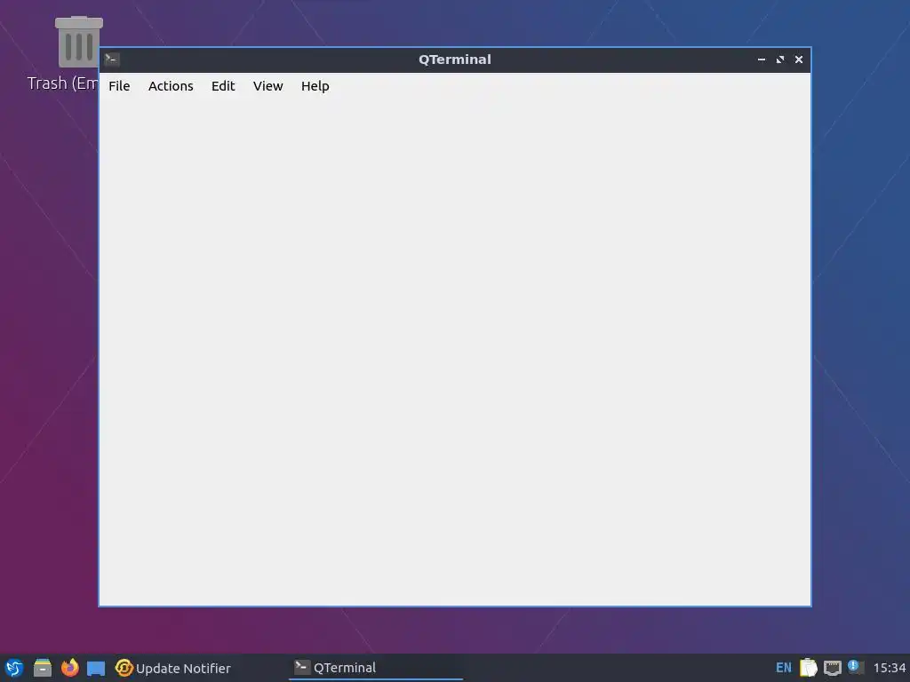Click the QTerminal title bar window icon

[112, 59]
